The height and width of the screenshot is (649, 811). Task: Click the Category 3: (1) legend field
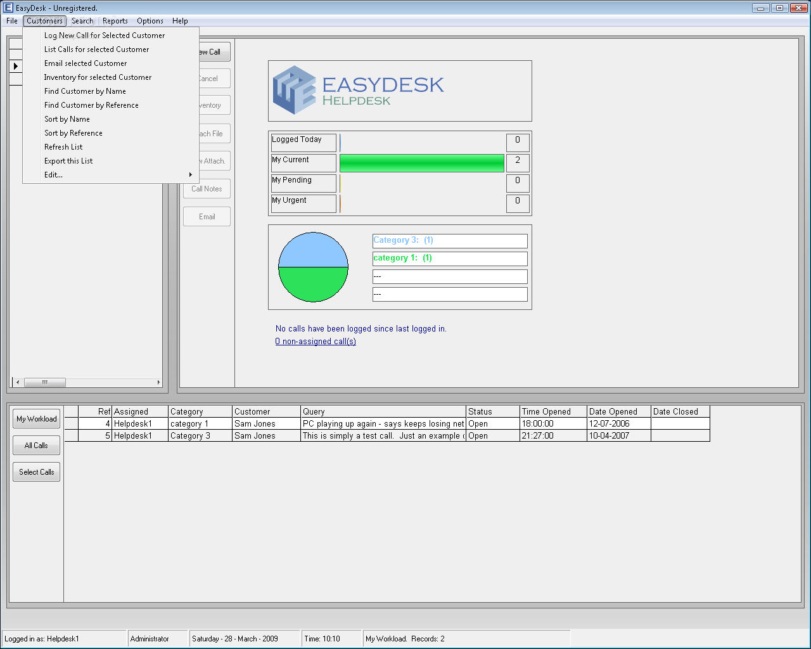(x=450, y=241)
